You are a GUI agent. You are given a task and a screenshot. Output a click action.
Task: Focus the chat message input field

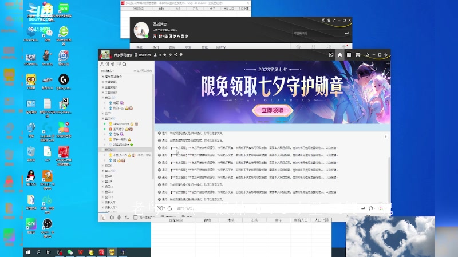point(266,208)
